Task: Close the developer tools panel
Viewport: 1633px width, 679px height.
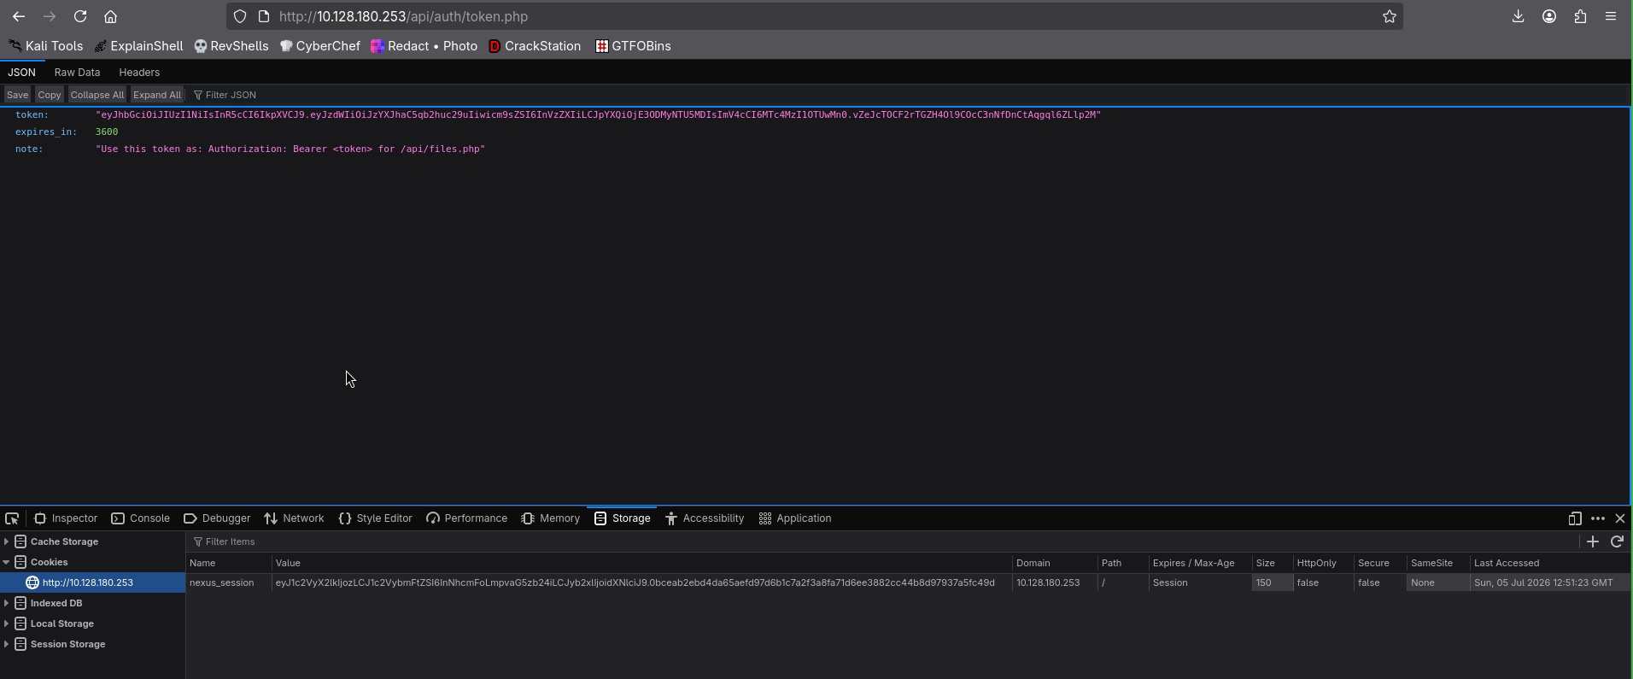Action: tap(1620, 518)
